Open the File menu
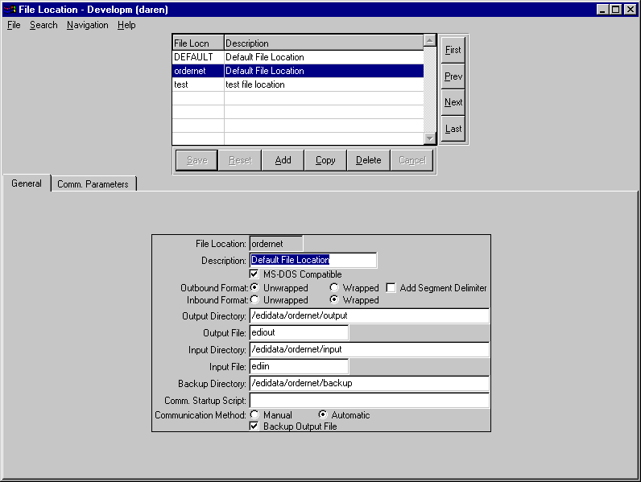641x482 pixels. [x=14, y=25]
